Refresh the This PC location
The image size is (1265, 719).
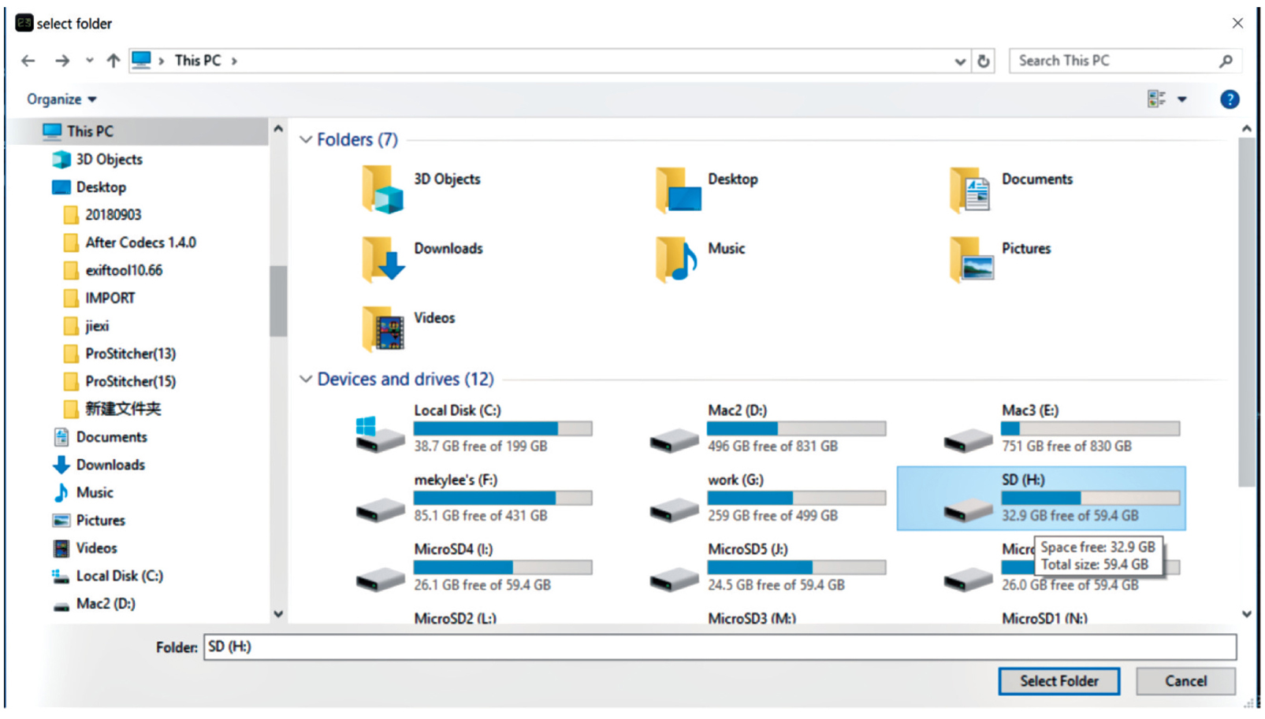(984, 61)
